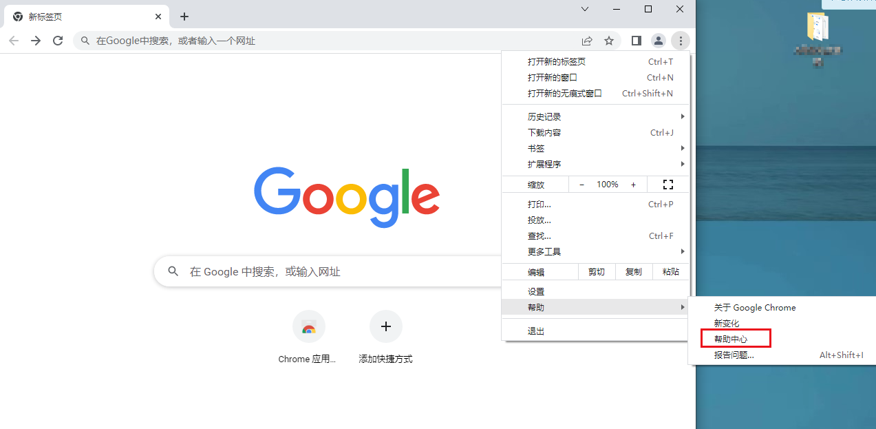The height and width of the screenshot is (429, 876).
Task: Select 打印... menu item
Action: coord(595,204)
